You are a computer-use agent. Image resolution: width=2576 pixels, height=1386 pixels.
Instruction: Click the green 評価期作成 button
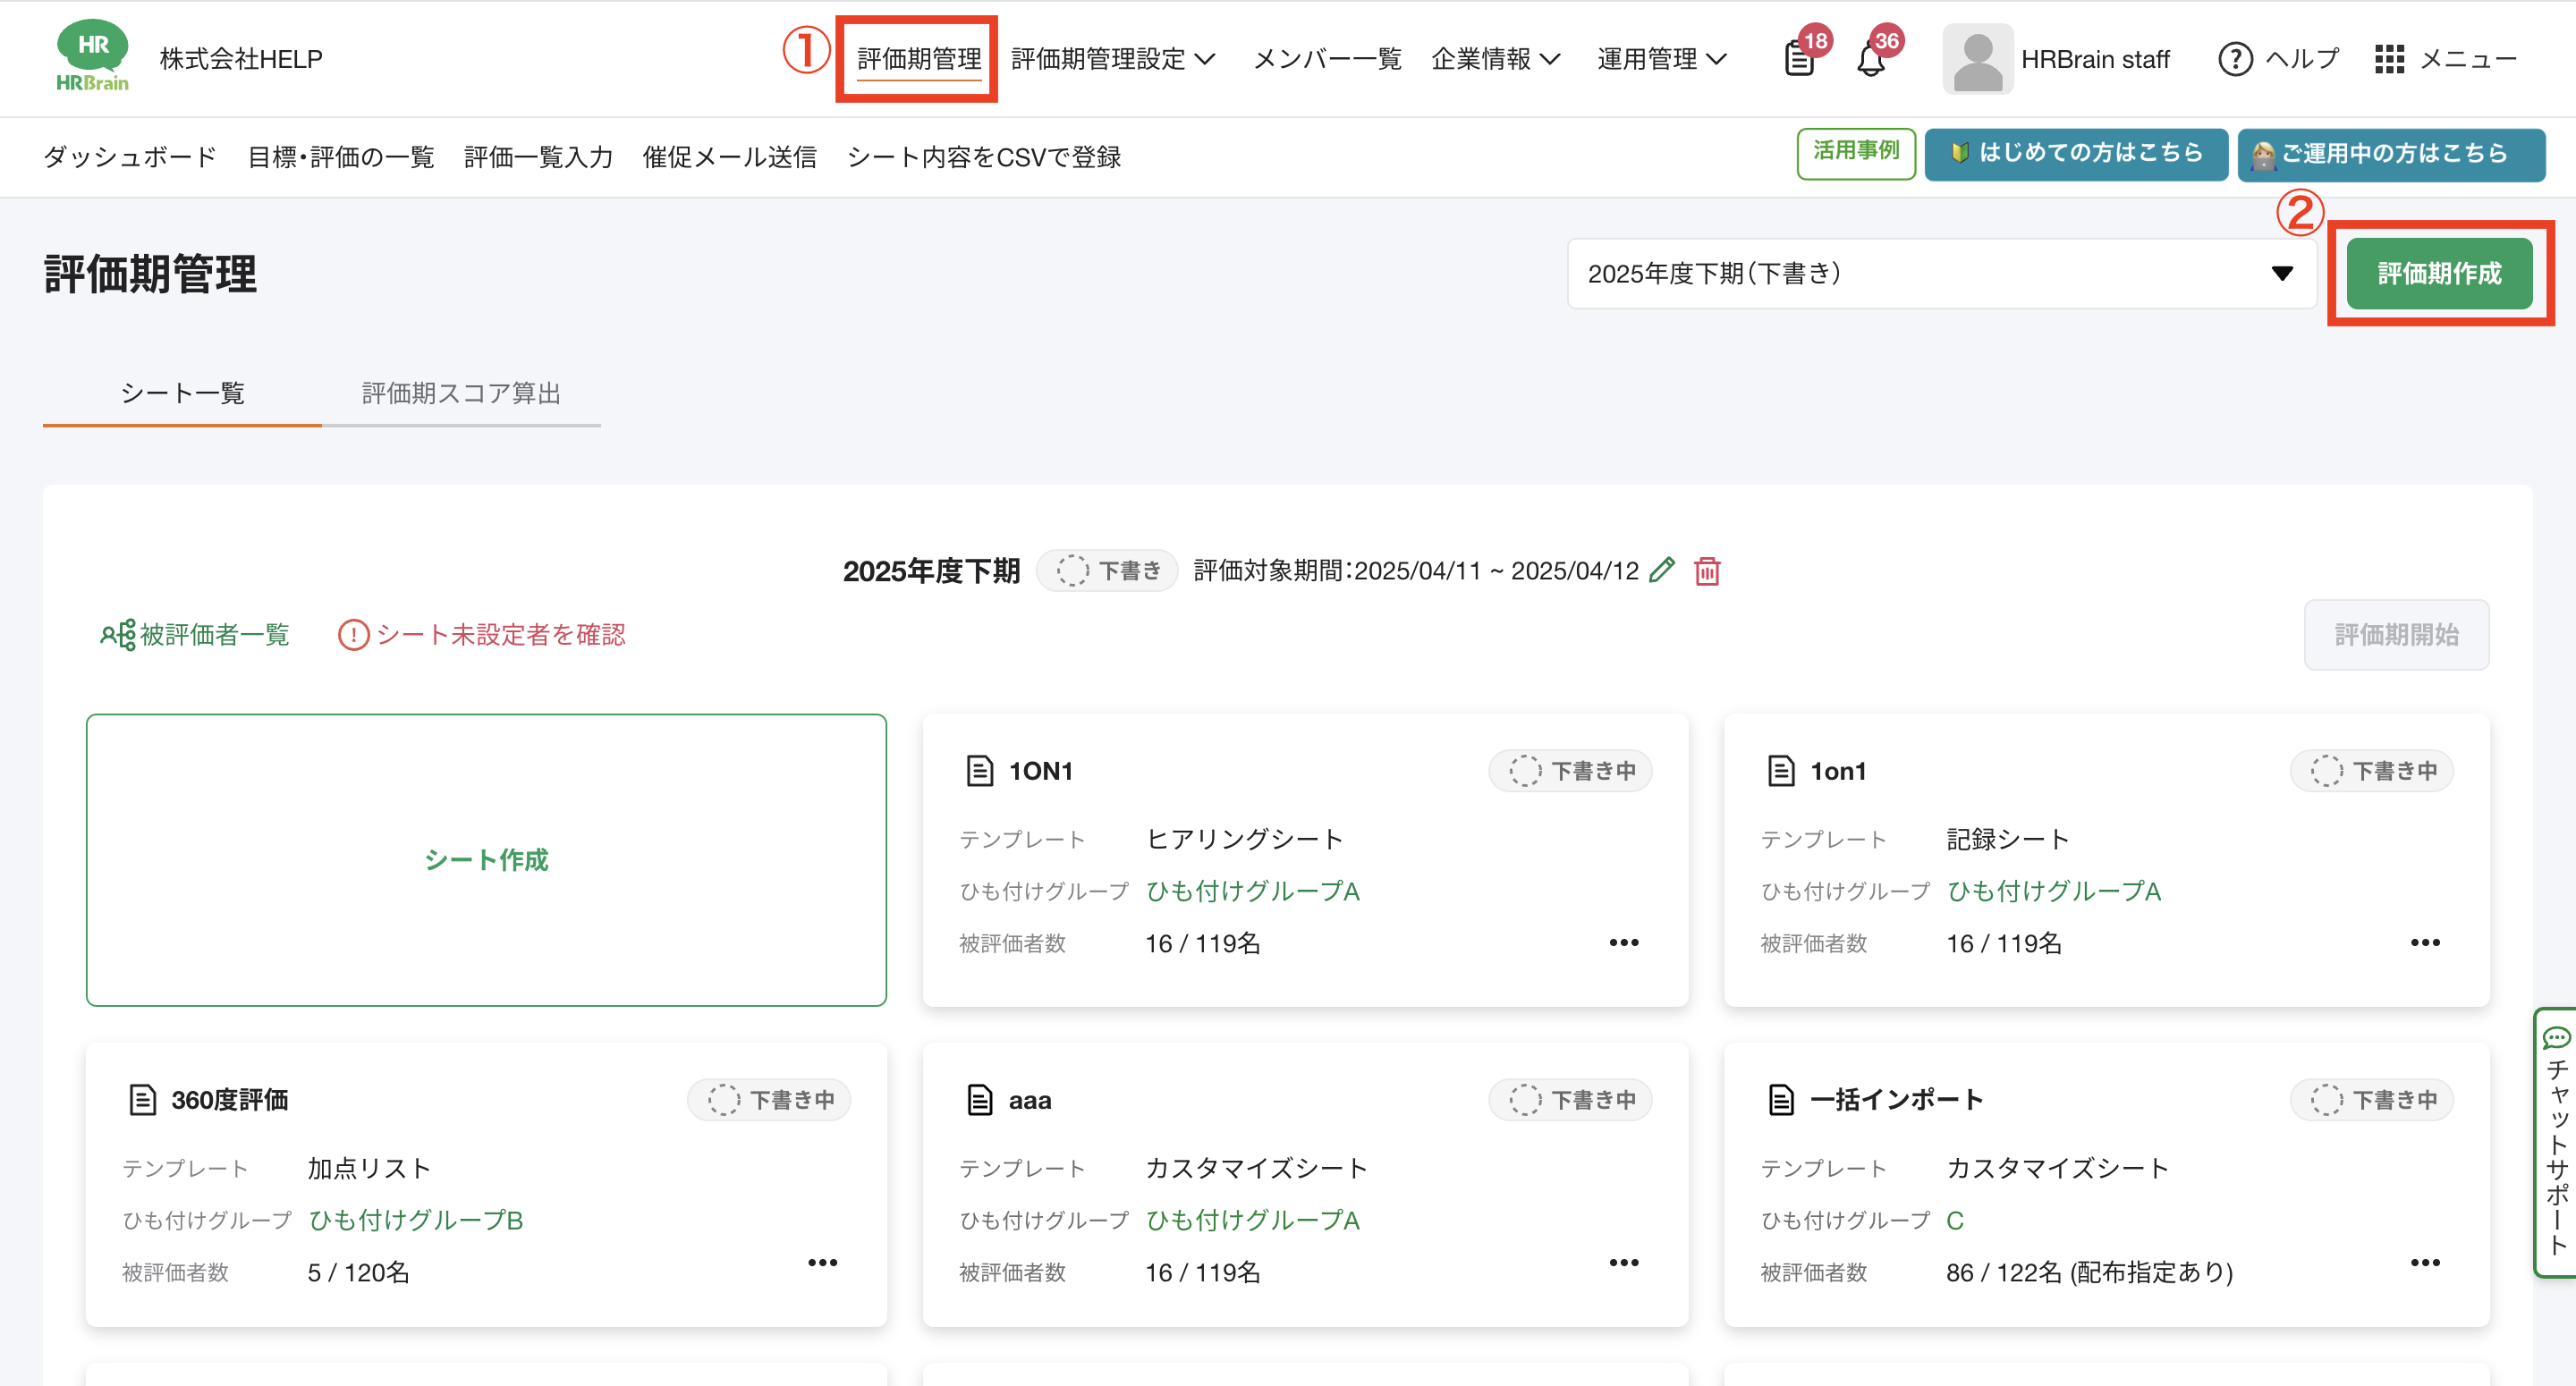[2438, 273]
